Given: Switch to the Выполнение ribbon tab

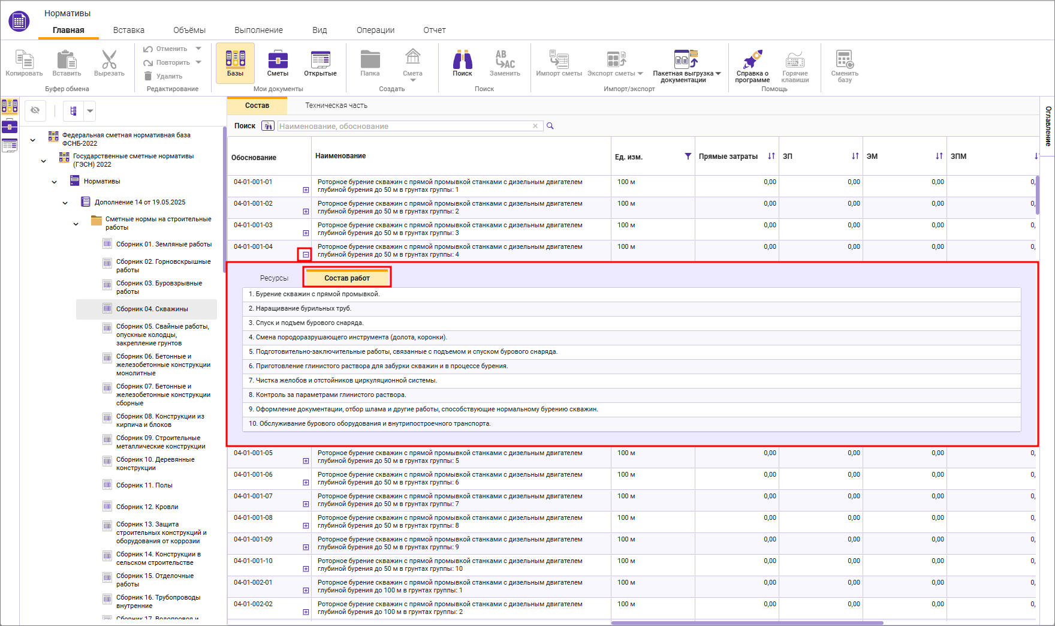Looking at the screenshot, I should (x=258, y=30).
